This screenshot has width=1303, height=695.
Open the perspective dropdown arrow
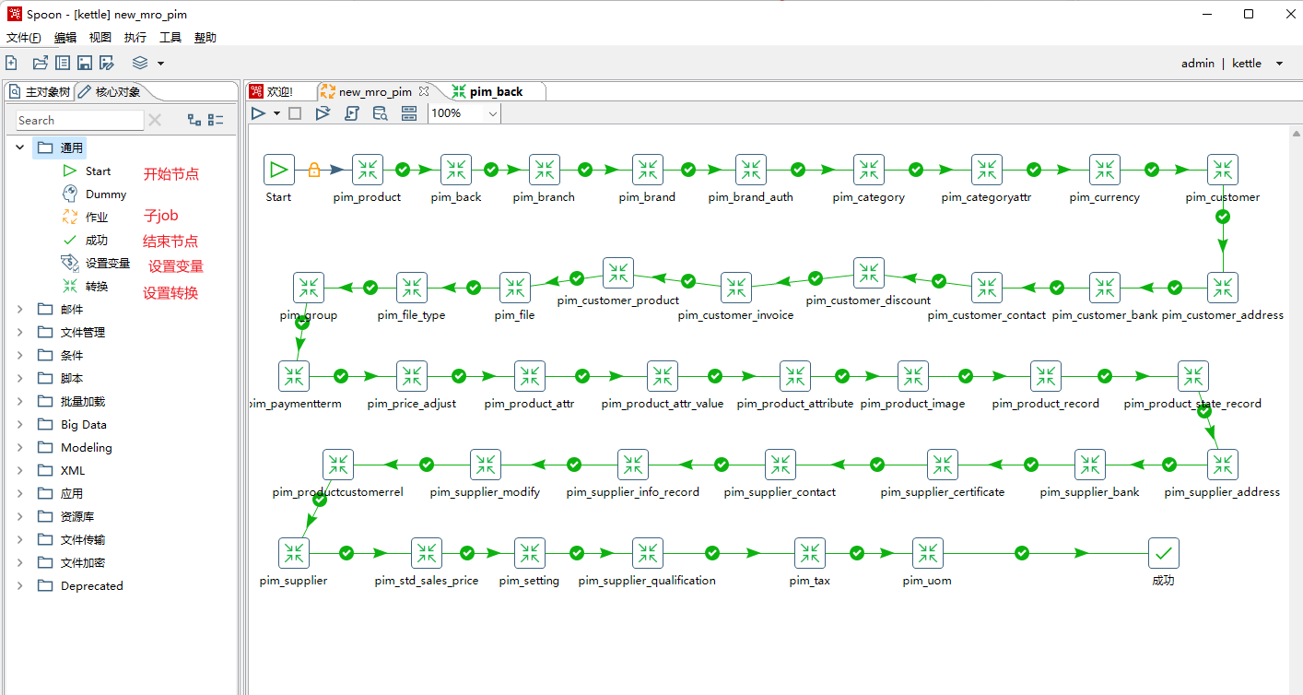[x=160, y=64]
